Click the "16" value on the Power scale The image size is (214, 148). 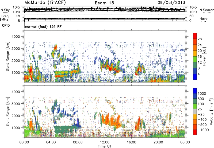pos(200,57)
